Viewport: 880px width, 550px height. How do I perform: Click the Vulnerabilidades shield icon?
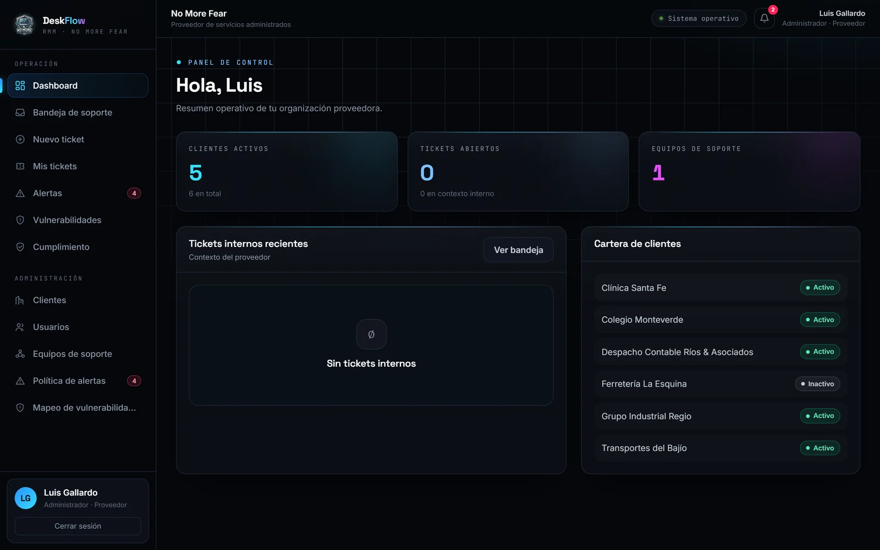(x=20, y=220)
